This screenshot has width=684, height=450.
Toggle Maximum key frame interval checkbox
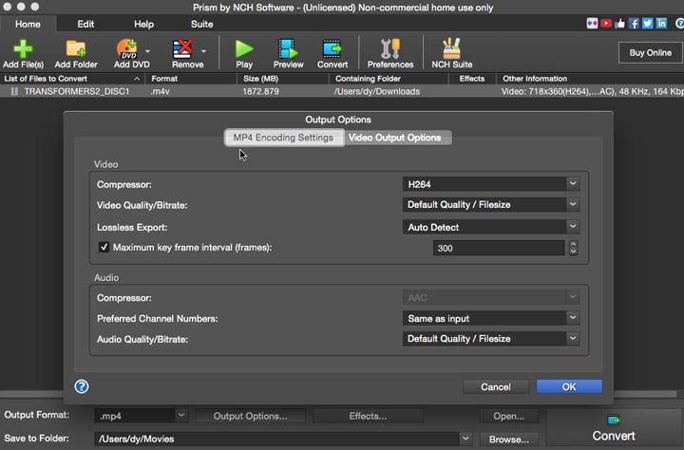coord(104,248)
